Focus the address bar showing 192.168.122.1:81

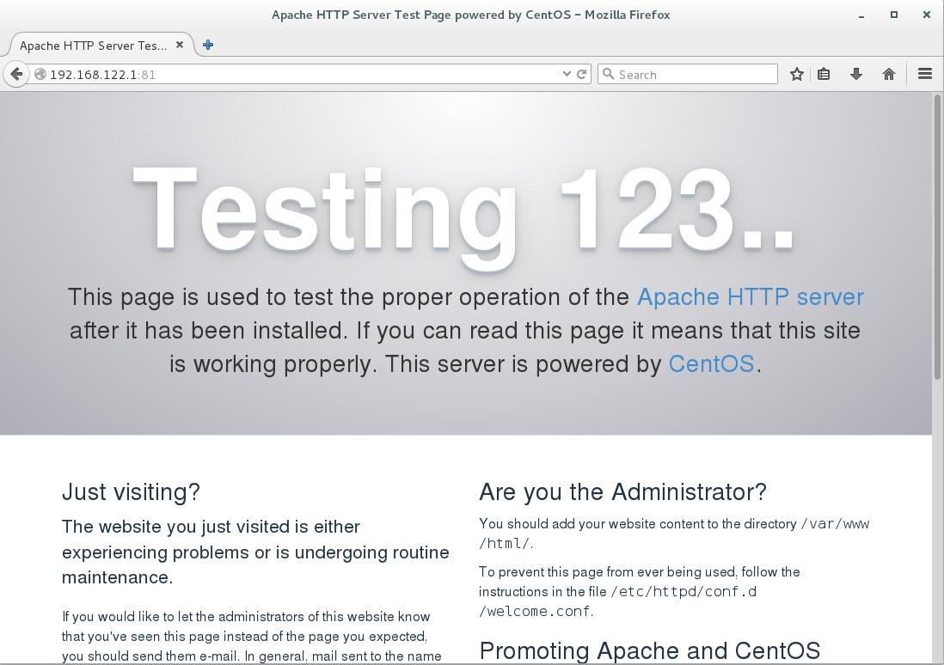[301, 74]
